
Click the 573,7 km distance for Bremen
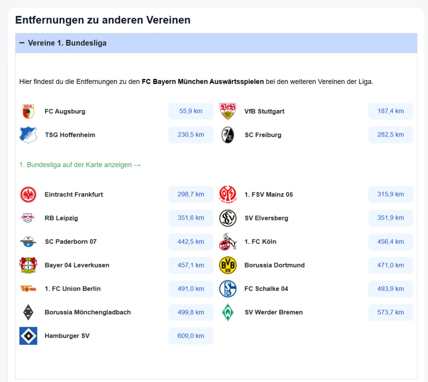[390, 313]
